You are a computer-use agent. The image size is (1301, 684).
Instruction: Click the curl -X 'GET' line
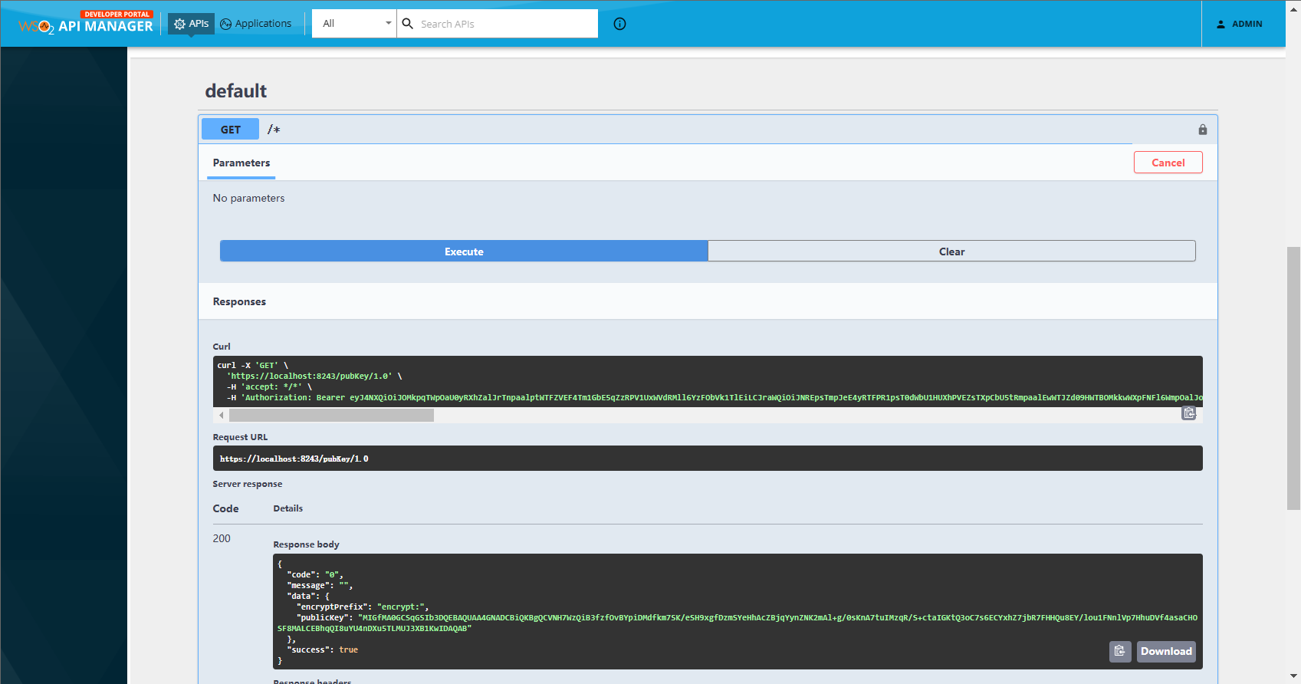coord(253,365)
